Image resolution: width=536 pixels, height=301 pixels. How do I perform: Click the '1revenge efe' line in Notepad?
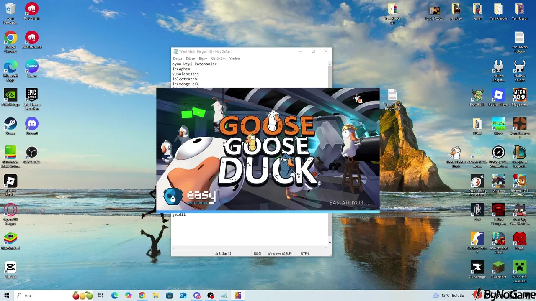(x=186, y=84)
